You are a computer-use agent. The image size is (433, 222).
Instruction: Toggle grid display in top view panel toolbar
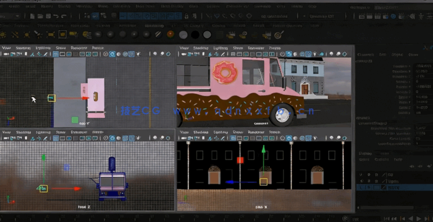pyautogui.click(x=56, y=54)
